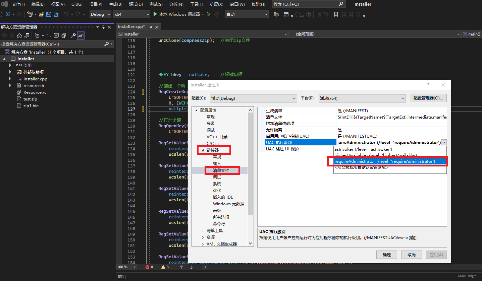Click Start Without Debugging outlined play icon
482x281 pixels.
208,14
